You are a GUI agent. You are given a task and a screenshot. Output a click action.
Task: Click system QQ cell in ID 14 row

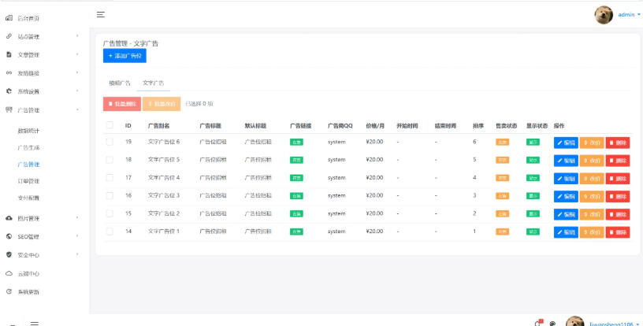[x=336, y=232]
